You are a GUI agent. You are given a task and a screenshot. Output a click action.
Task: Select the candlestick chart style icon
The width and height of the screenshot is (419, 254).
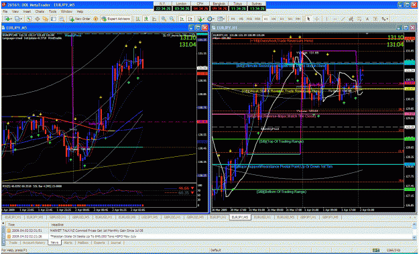point(146,19)
